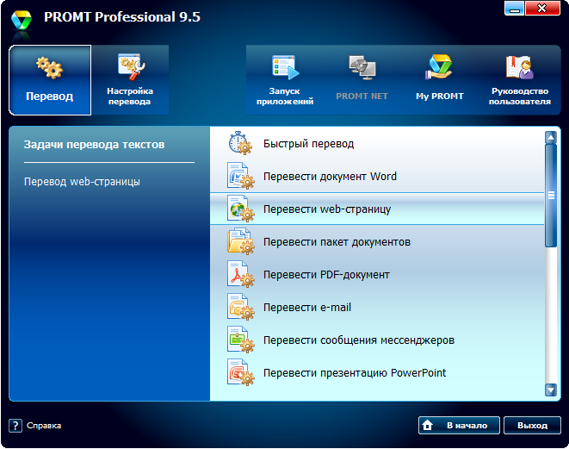Viewport: 569px width, 449px height.
Task: Click the task list scroll down arrow
Action: click(x=551, y=390)
